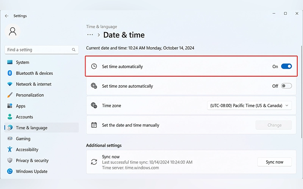
Task: Click the Privacy & security shield icon
Action: pos(10,160)
